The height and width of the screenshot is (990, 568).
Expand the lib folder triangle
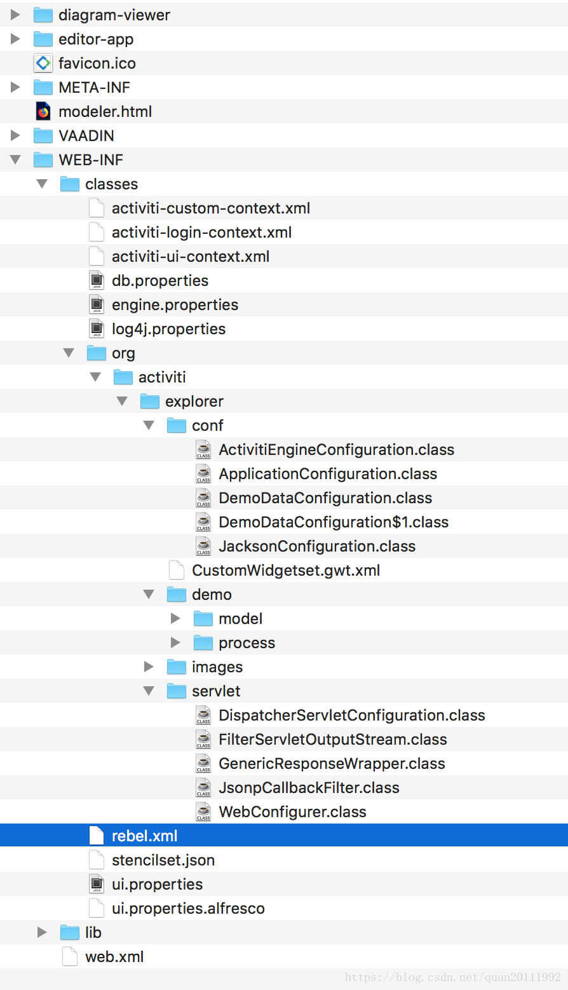coord(43,932)
